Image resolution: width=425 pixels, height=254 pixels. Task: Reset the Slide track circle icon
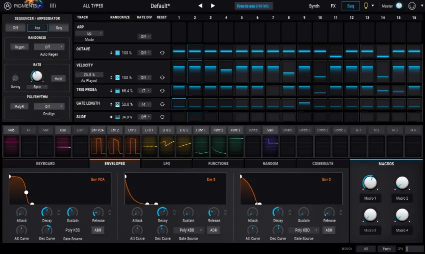pos(162,117)
